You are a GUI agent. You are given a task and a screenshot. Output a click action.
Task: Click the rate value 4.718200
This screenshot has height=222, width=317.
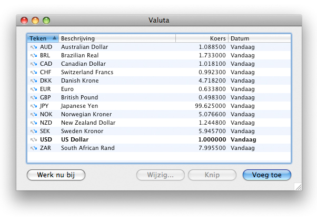coord(212,80)
